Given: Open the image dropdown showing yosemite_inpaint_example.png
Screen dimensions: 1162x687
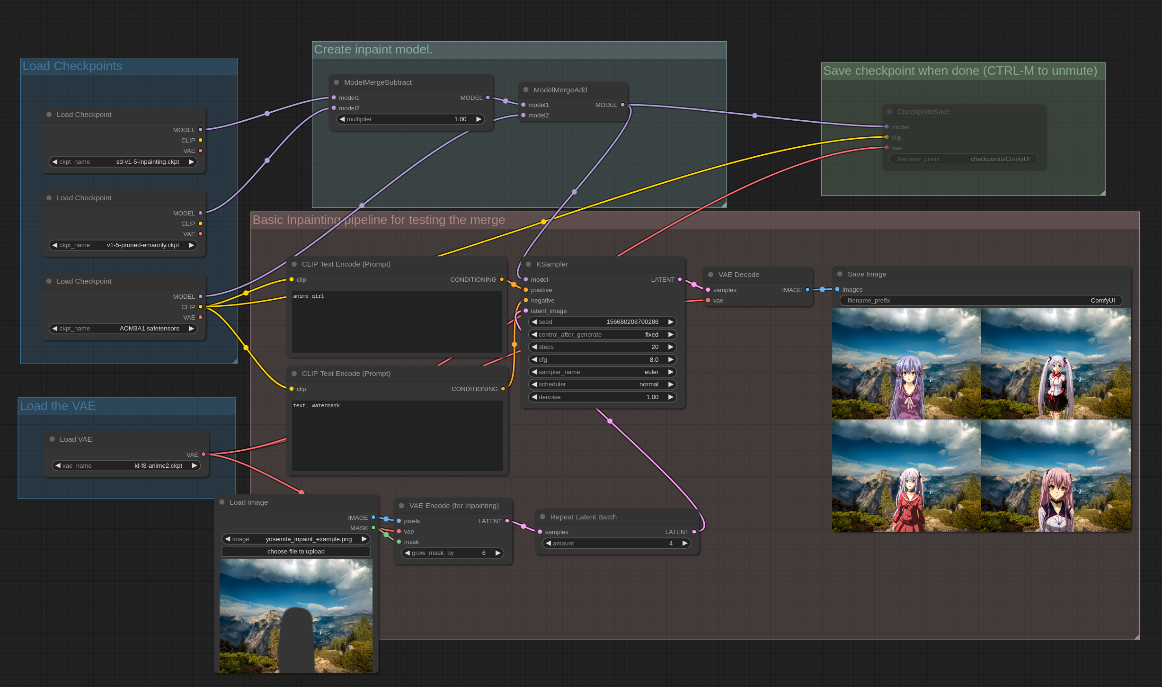Looking at the screenshot, I should pyautogui.click(x=296, y=539).
